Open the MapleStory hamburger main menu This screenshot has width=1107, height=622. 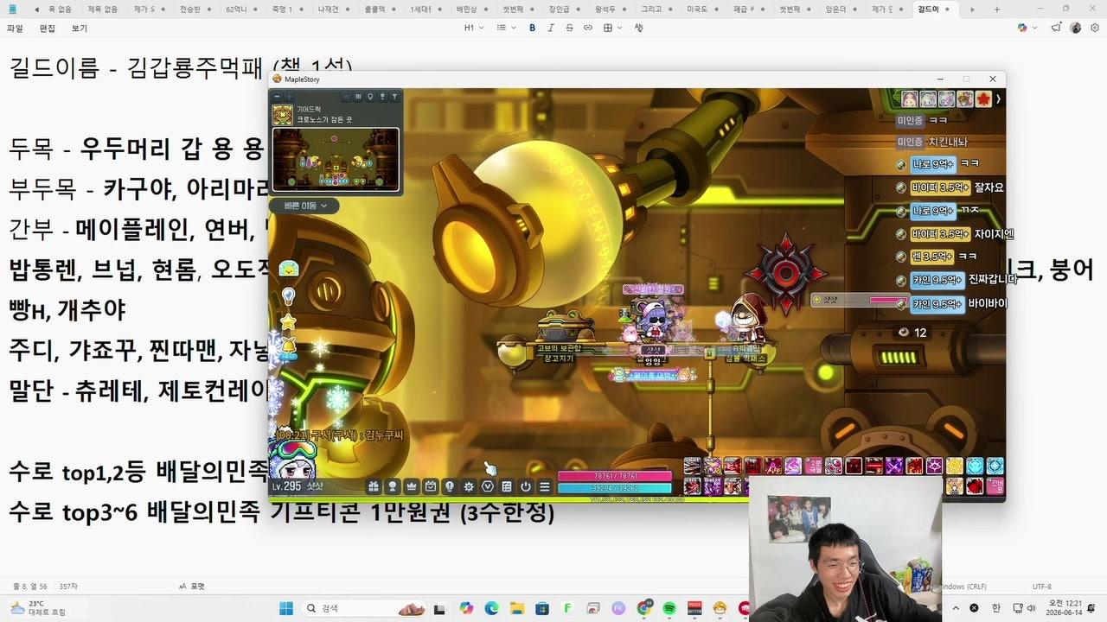[x=545, y=486]
